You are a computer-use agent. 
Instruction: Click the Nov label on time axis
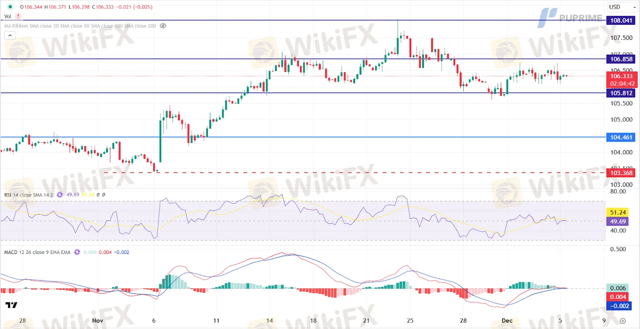pos(98,321)
